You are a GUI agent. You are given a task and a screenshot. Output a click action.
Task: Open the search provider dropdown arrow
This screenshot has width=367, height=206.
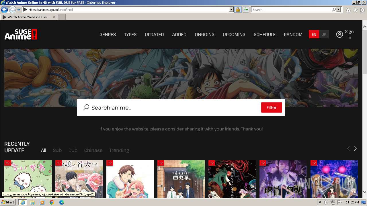pos(339,9)
